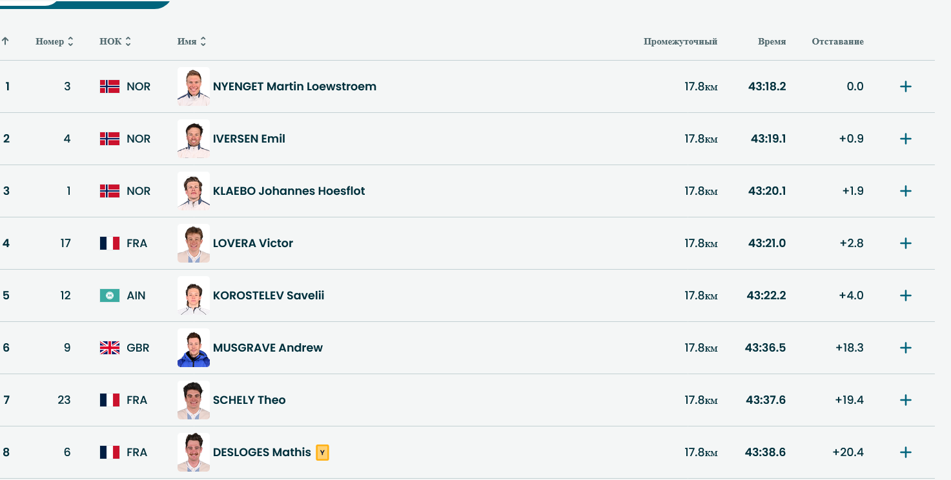Click plus icon for LOVERA Victor
The image size is (951, 480).
905,243
